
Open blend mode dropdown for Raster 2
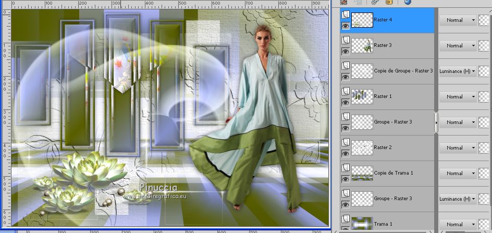coord(458,148)
